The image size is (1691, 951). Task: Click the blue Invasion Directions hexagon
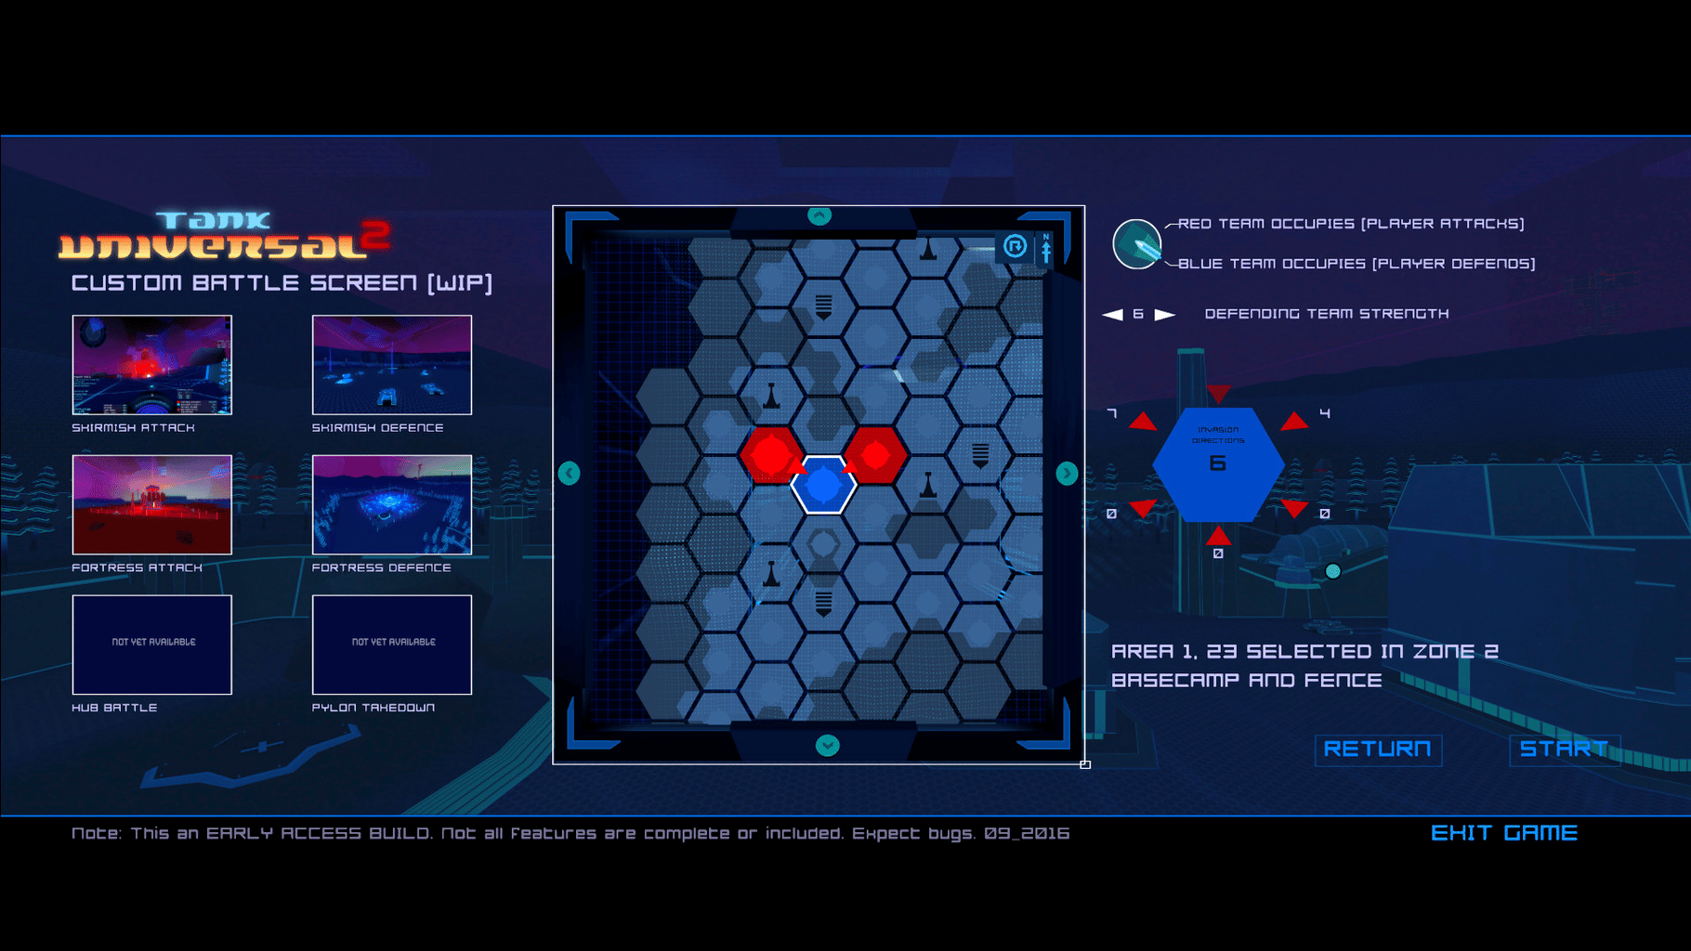coord(1218,463)
